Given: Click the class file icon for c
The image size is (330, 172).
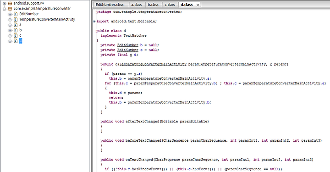Looking at the screenshot, I should (16, 36).
